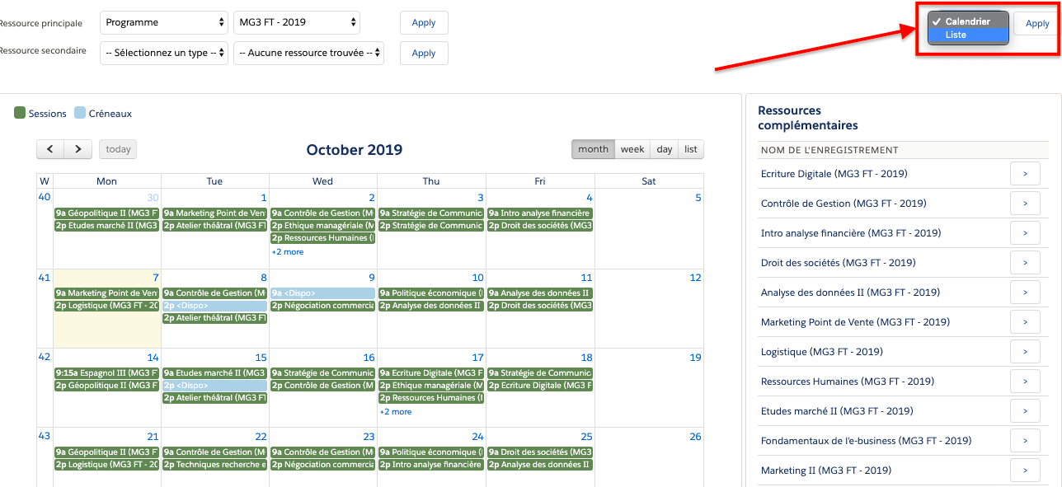Expand the 'Sélectionnez un type' dropdown
This screenshot has width=1062, height=487.
click(164, 53)
